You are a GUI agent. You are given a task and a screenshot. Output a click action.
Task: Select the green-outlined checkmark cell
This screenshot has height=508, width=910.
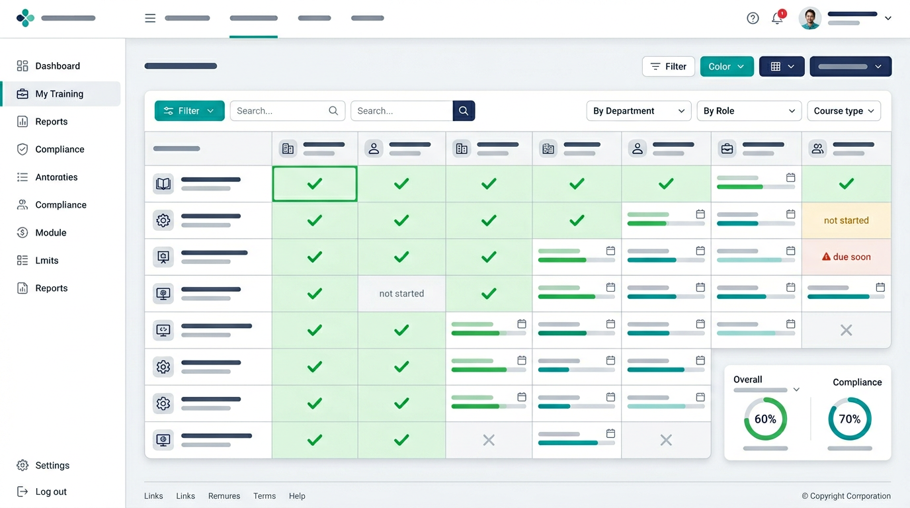point(315,184)
